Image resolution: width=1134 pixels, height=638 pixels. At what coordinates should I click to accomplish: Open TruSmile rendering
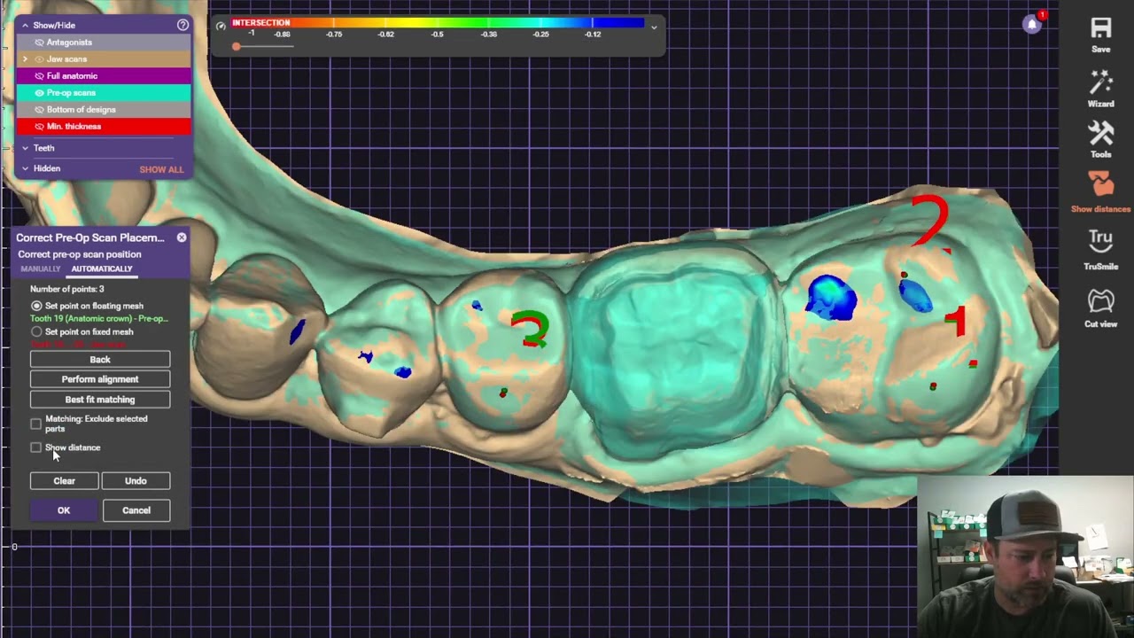coord(1100,239)
